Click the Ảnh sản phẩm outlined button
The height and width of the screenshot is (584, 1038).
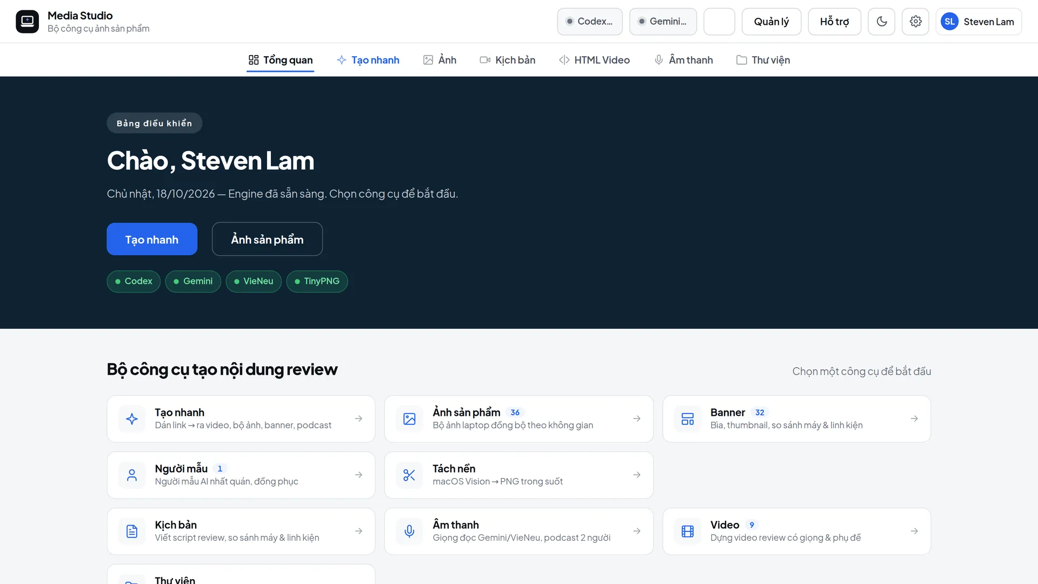[x=267, y=239]
